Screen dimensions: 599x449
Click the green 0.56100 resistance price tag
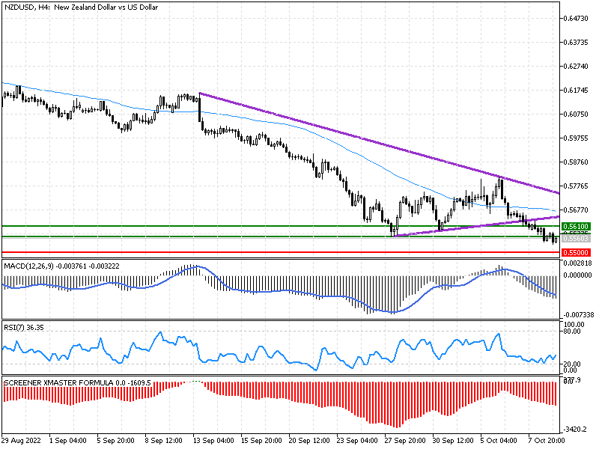pos(575,224)
